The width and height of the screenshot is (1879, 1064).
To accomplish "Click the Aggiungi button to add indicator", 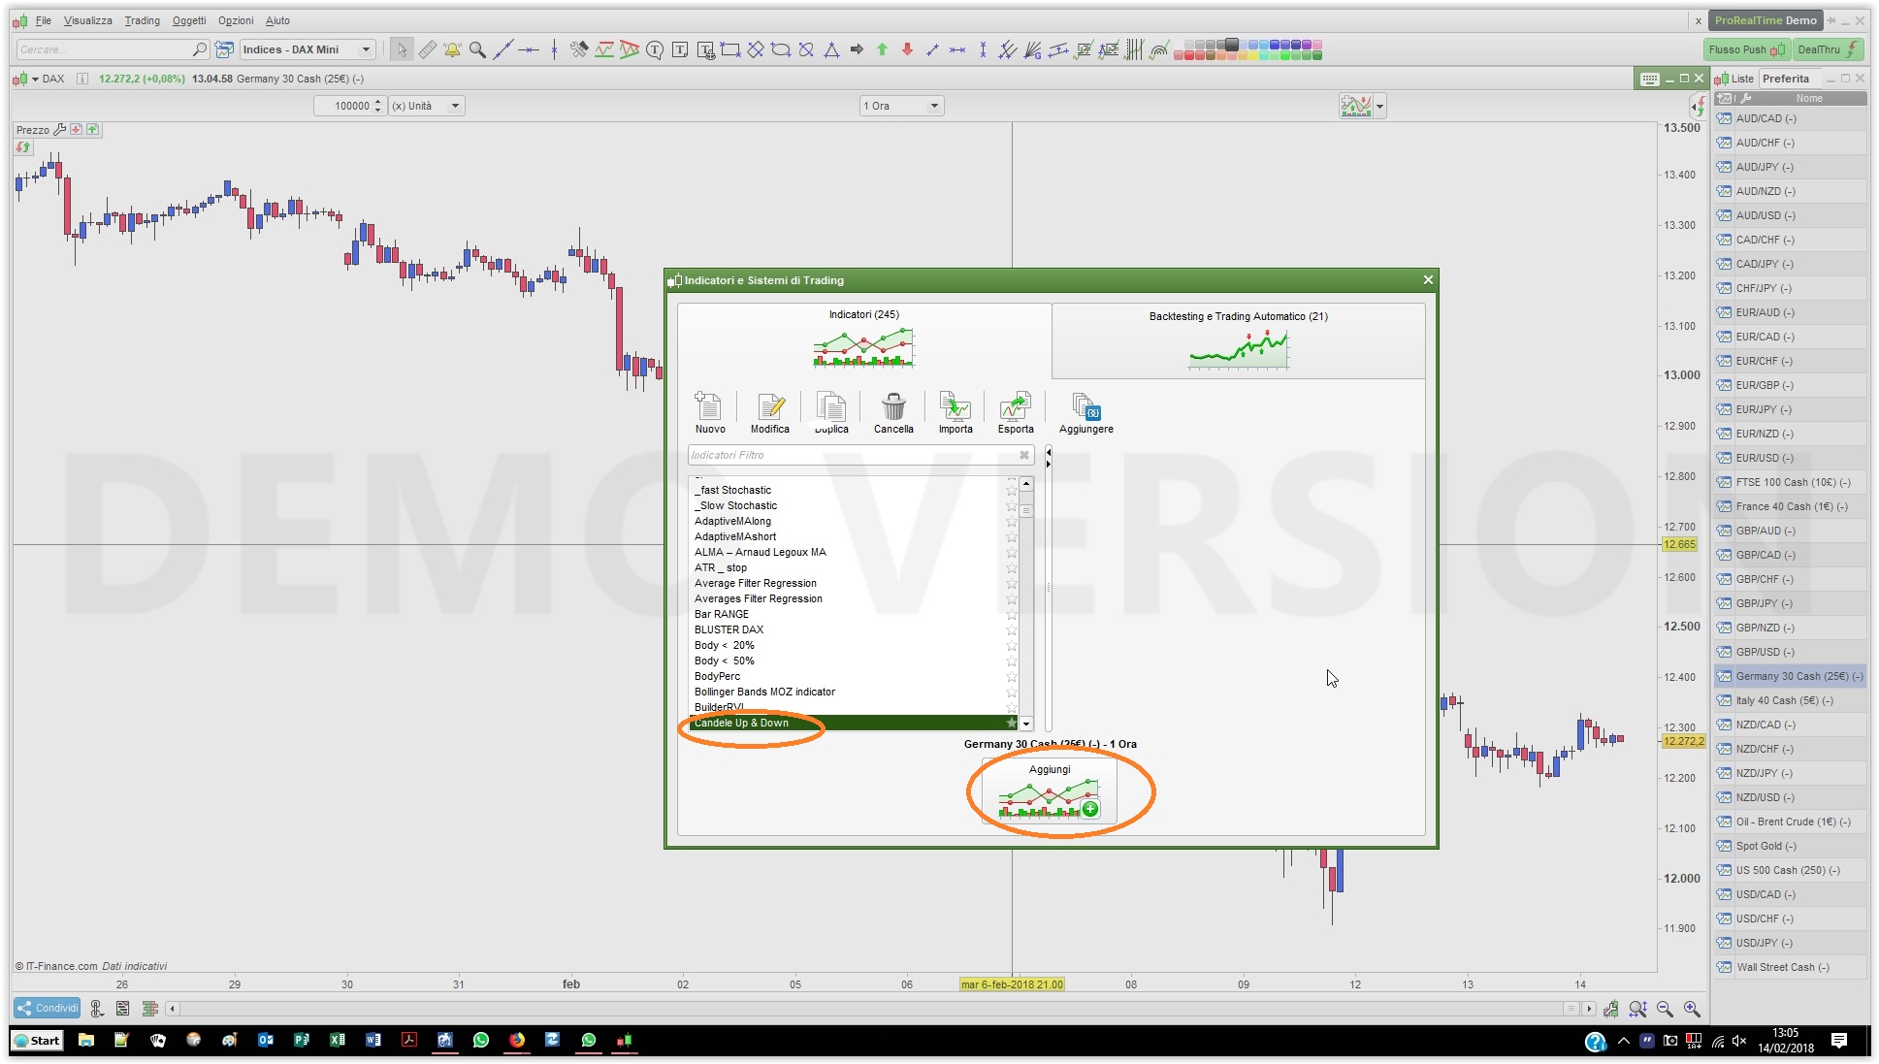I will 1050,791.
